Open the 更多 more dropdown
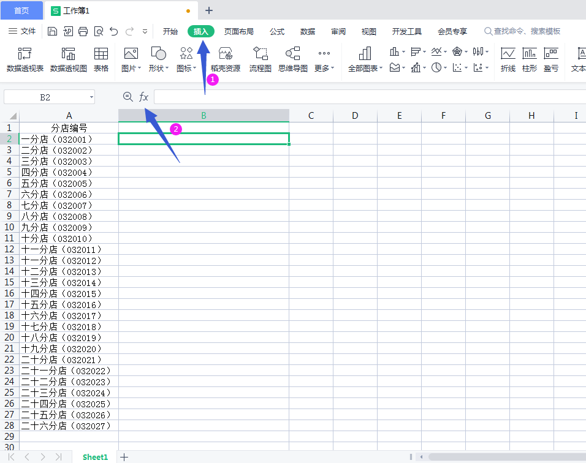The width and height of the screenshot is (586, 463). pyautogui.click(x=324, y=60)
